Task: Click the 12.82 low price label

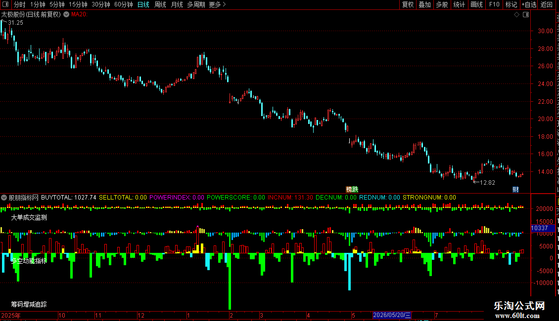Action: (x=487, y=183)
